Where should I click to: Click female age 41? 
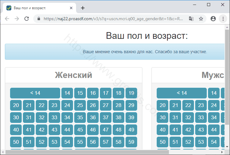tap(29, 130)
